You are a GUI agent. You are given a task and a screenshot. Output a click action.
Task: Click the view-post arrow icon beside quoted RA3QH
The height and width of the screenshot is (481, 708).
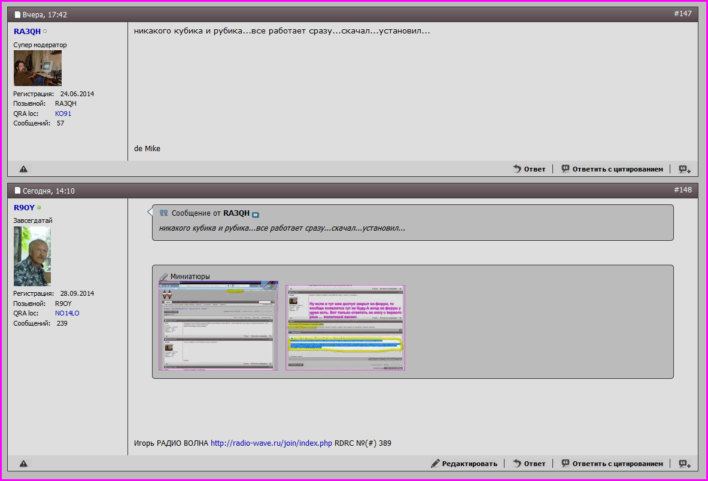click(256, 215)
